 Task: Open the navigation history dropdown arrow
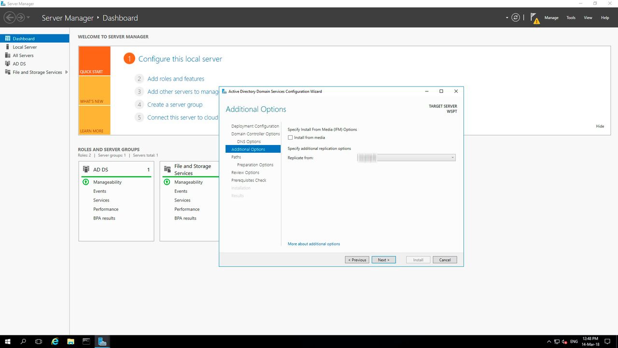pyautogui.click(x=28, y=18)
